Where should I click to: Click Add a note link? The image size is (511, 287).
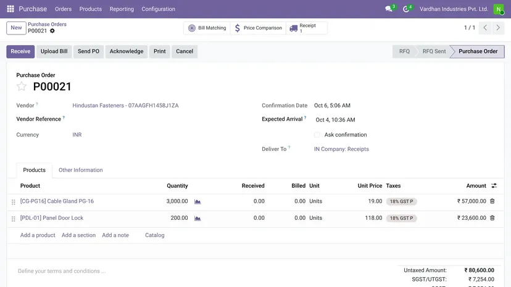tap(115, 235)
